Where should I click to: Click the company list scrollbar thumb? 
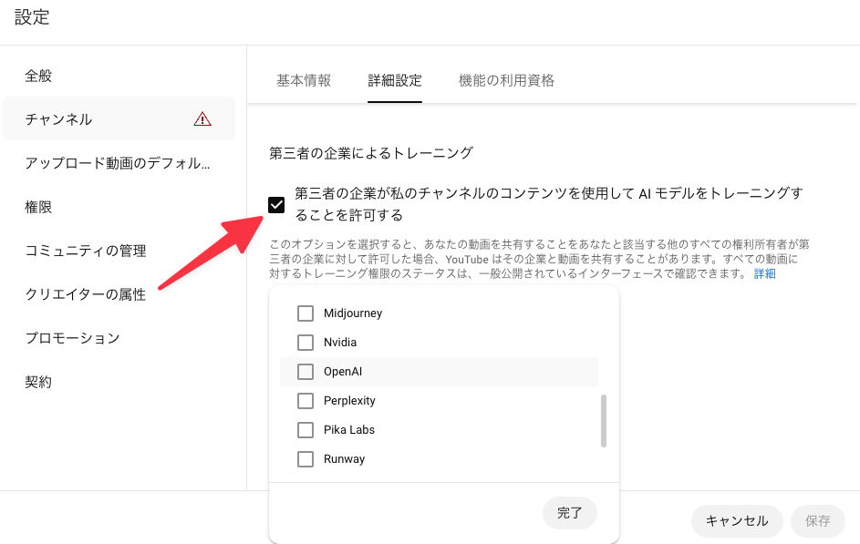604,421
